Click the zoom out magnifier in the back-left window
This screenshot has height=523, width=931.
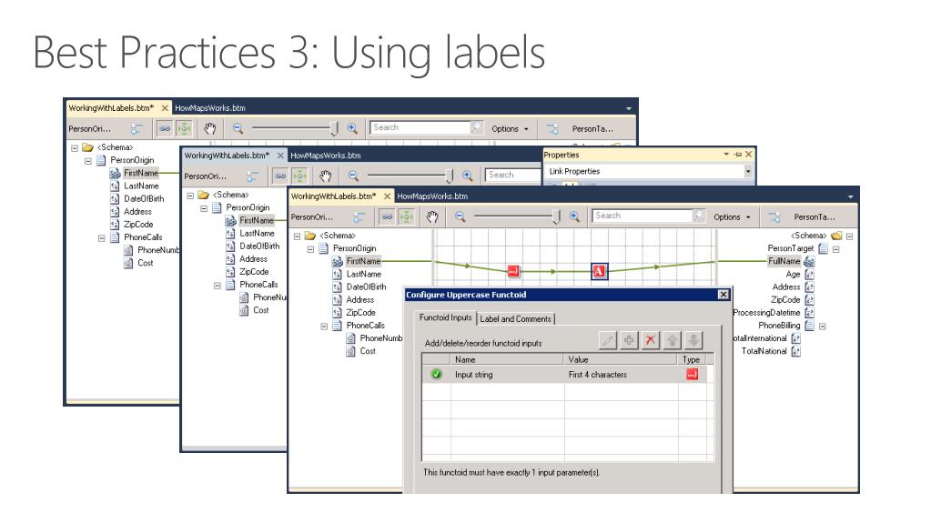(238, 128)
